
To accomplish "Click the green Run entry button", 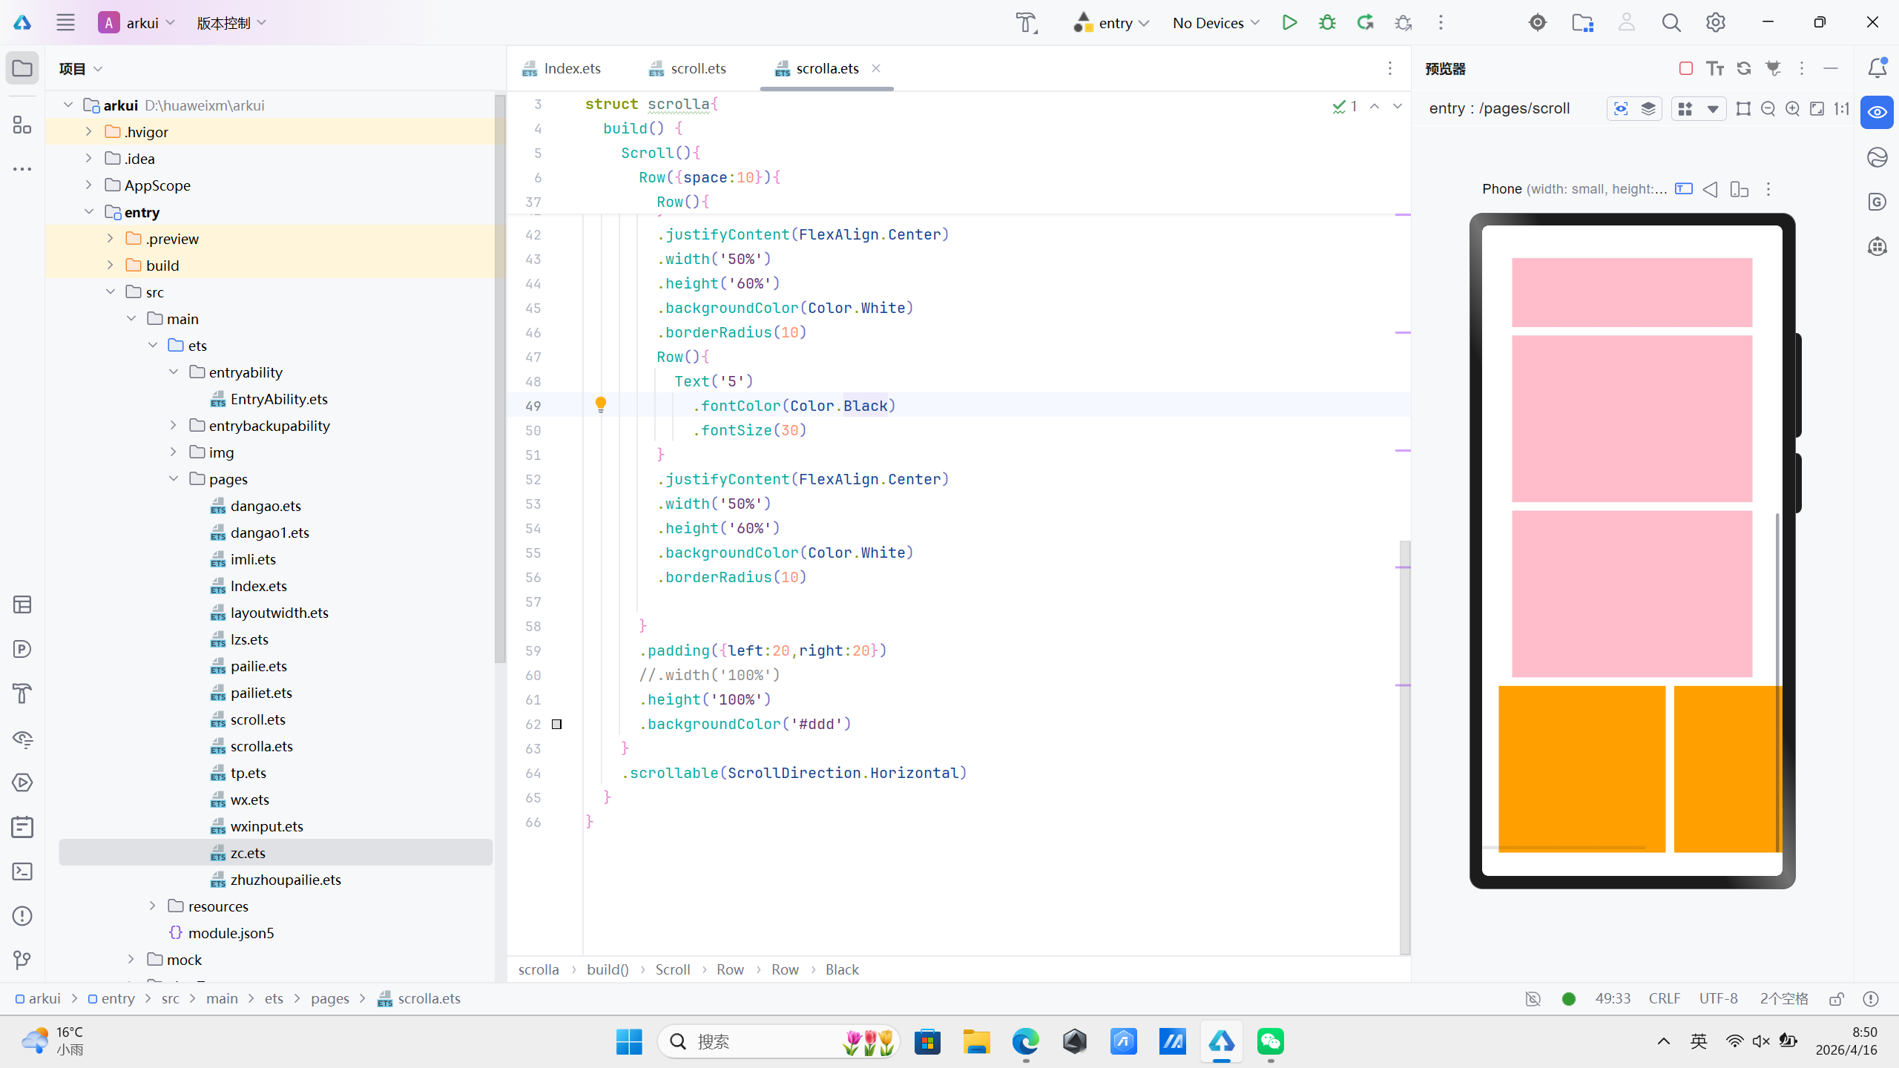I will coord(1289,22).
